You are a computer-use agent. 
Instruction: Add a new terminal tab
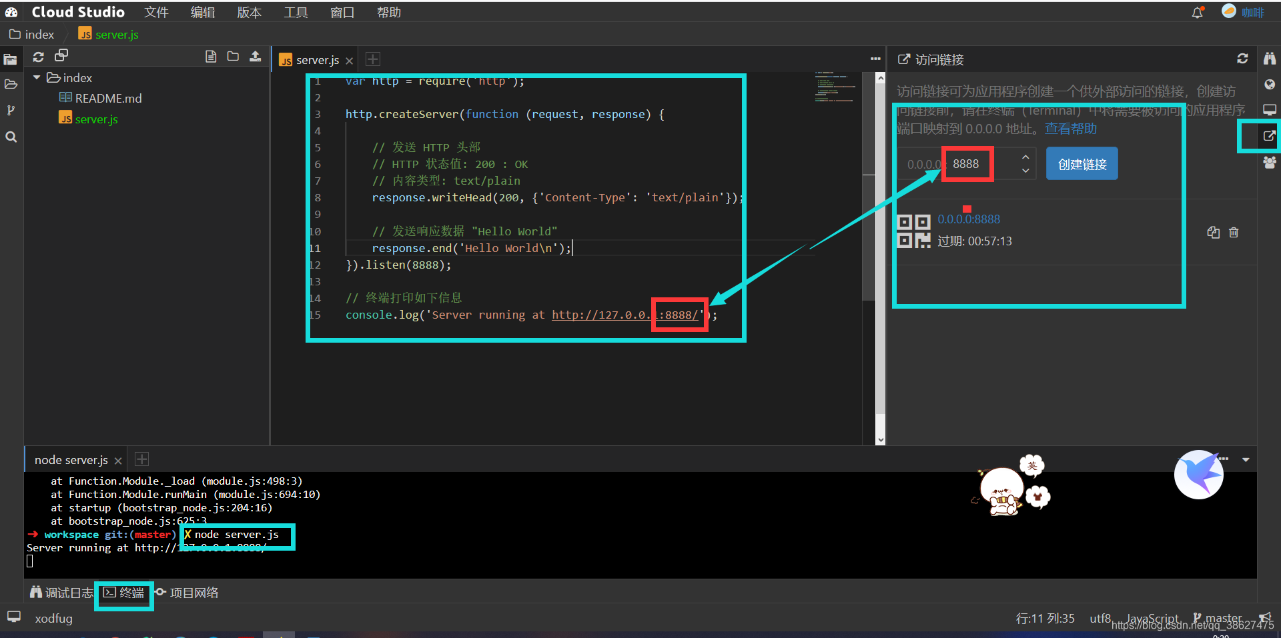(x=142, y=459)
